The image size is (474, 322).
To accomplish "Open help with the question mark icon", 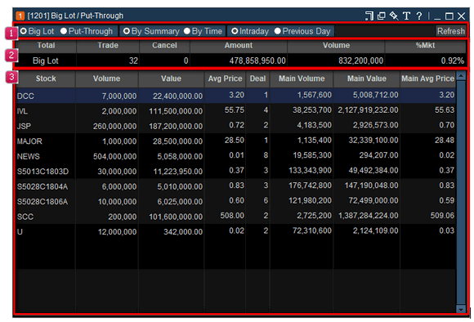I will [419, 16].
